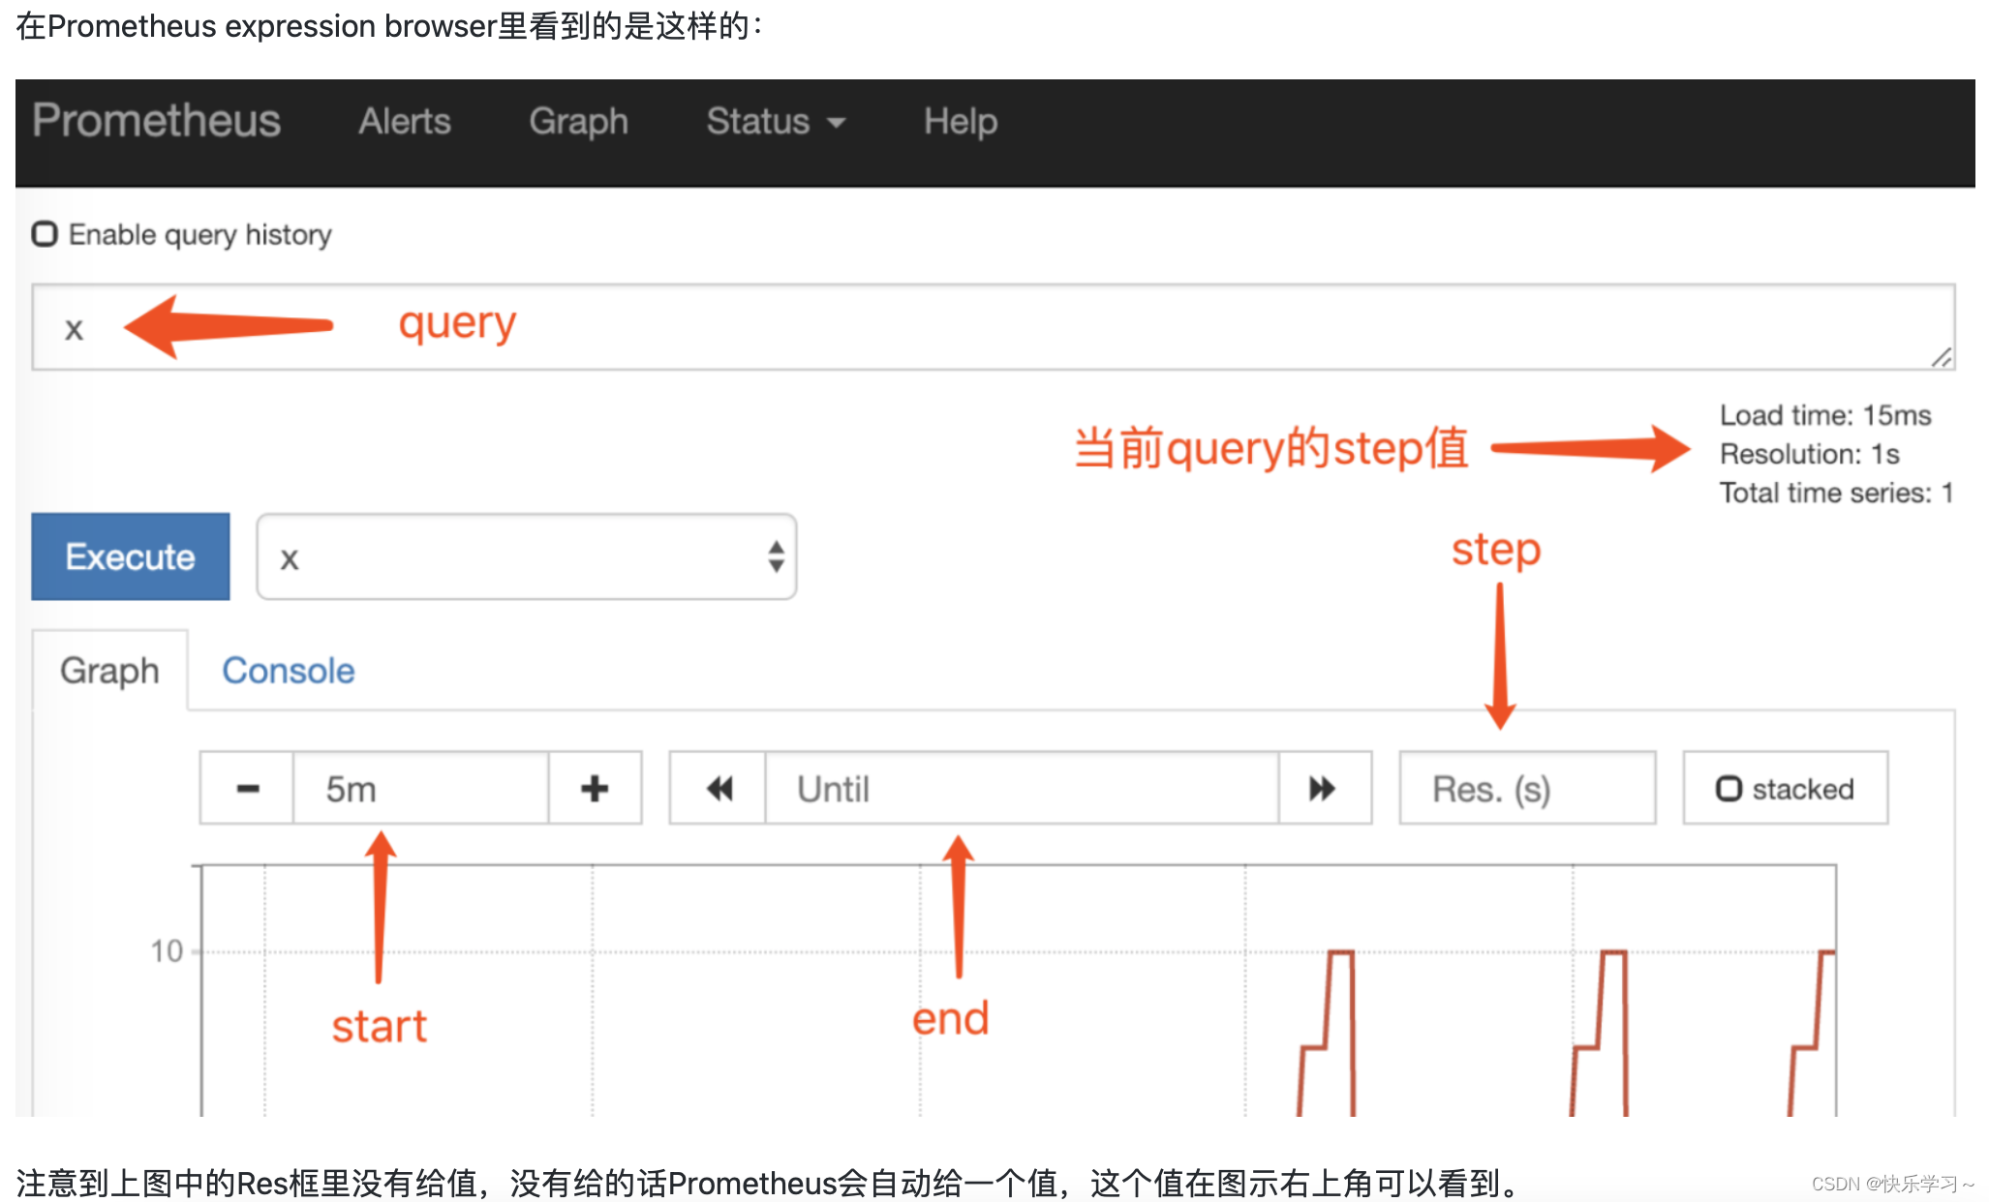Open the Graph page in navbar
Image resolution: width=1989 pixels, height=1202 pixels.
[578, 122]
